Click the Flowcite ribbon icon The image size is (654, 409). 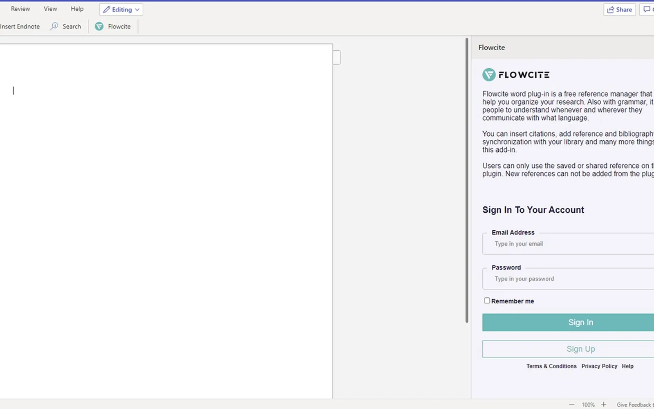coord(99,26)
